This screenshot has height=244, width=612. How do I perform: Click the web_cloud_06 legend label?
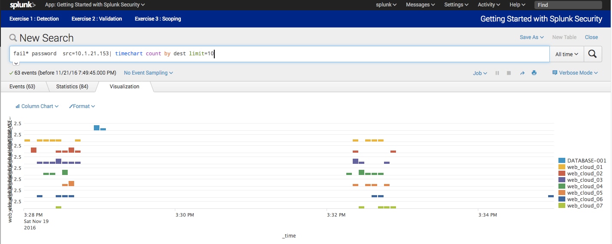pos(585,199)
